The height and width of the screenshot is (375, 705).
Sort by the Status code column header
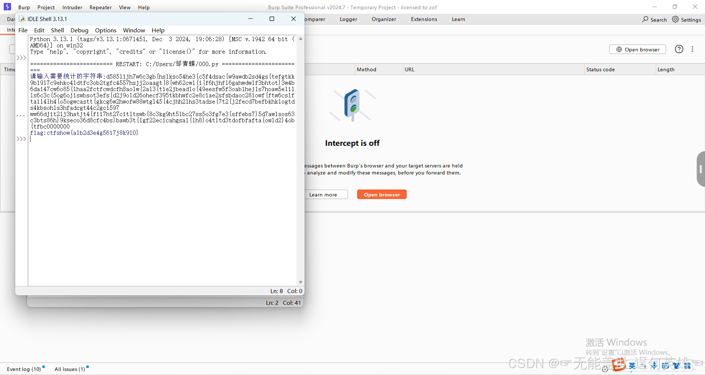[x=620, y=69]
